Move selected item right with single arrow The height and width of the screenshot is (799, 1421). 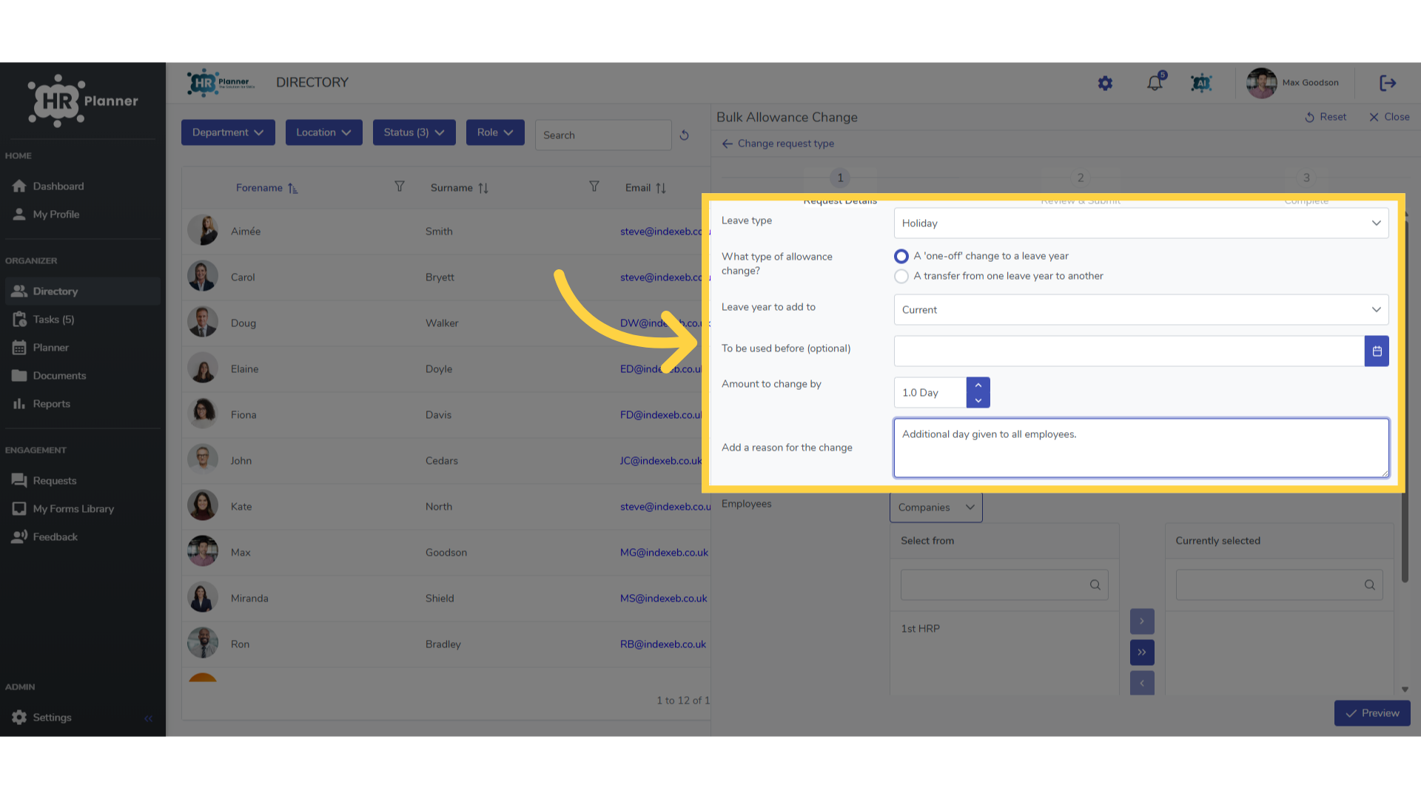pyautogui.click(x=1142, y=621)
